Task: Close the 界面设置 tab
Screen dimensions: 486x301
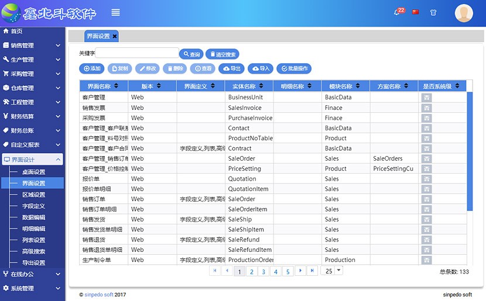Action: [115, 36]
